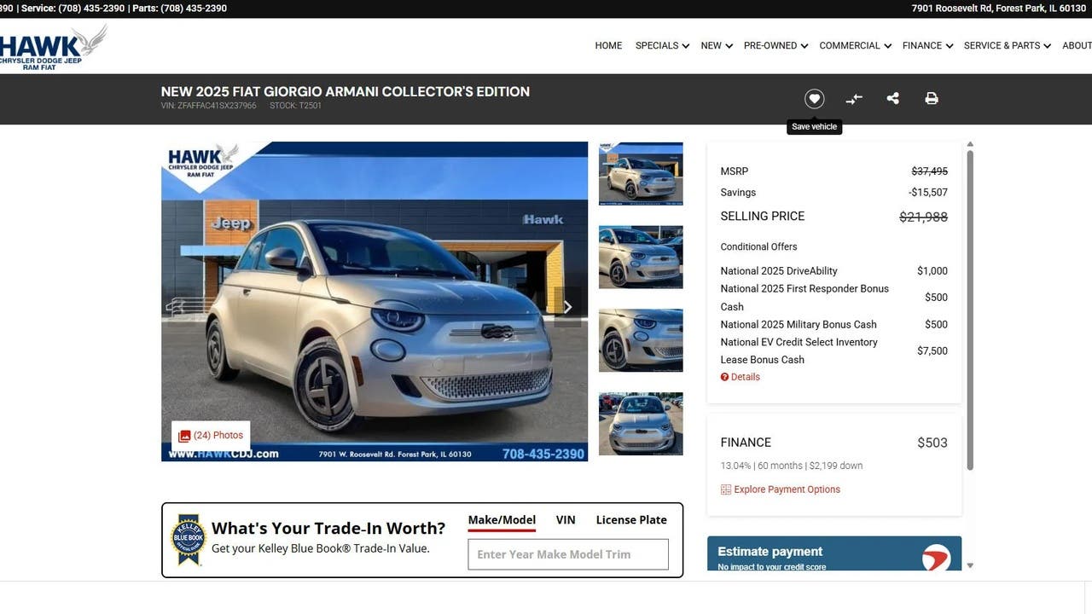Switch to the VIN tab
This screenshot has width=1092, height=614.
click(x=566, y=520)
